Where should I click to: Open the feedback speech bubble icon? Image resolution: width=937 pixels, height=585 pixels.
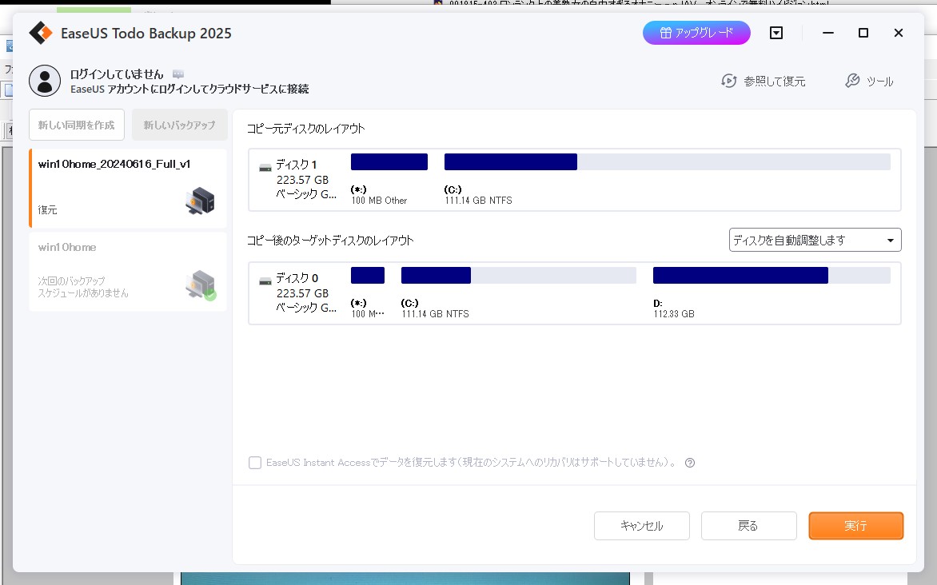pos(178,74)
